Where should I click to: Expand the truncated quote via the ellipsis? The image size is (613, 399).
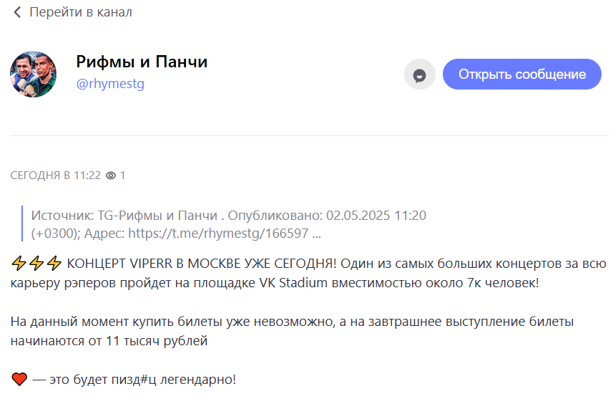317,234
